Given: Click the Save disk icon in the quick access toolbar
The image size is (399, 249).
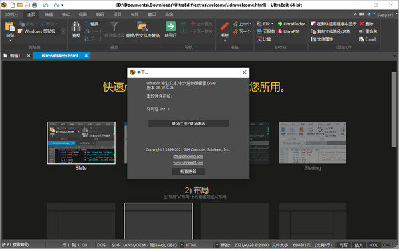Looking at the screenshot, I should click(x=27, y=5).
